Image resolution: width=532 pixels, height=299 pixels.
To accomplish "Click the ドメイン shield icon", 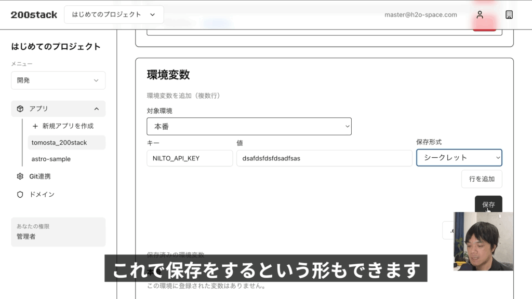I will pyautogui.click(x=20, y=195).
